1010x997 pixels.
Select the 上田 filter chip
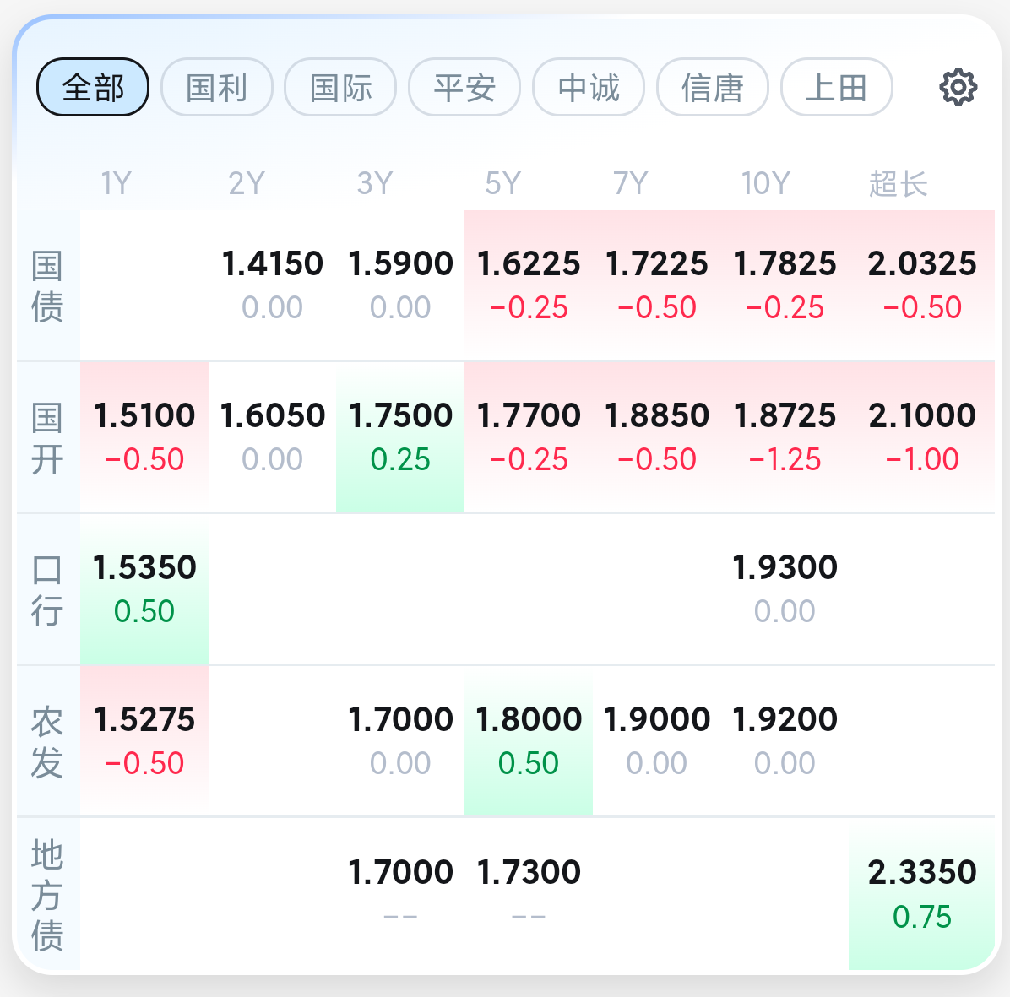(x=837, y=87)
